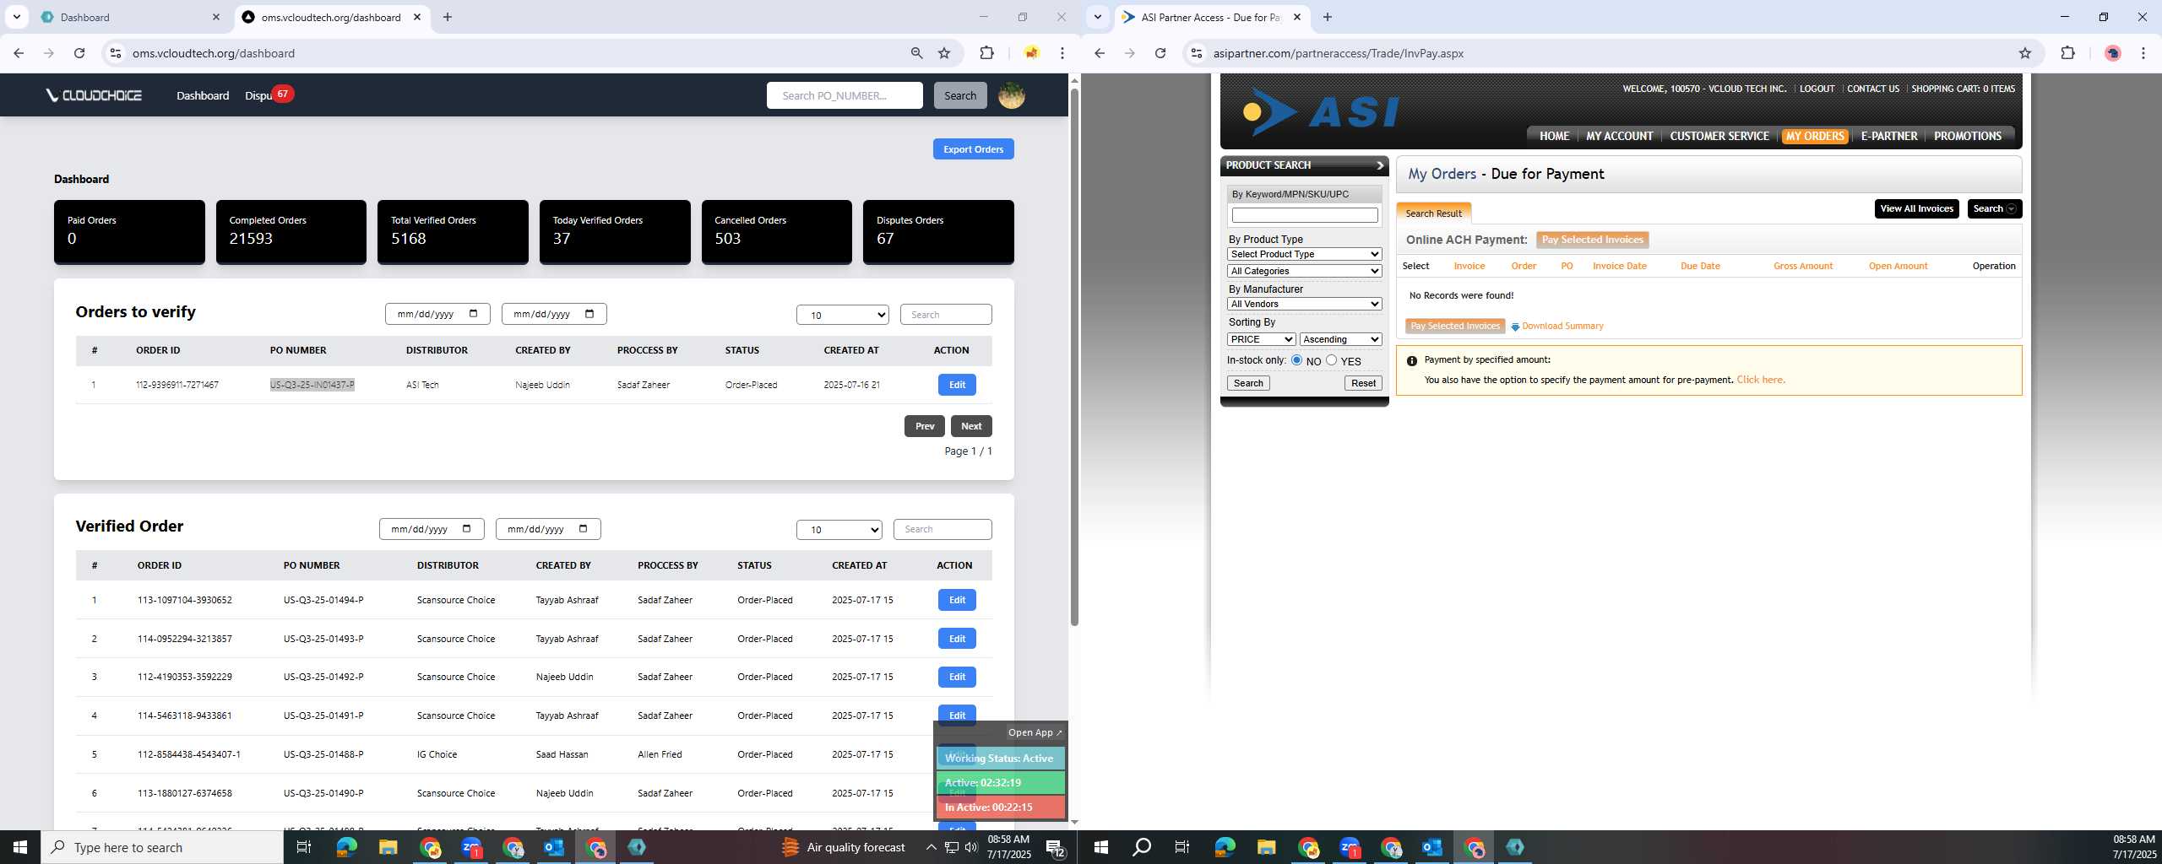Open Select Product Type dropdown
This screenshot has height=864, width=2162.
click(x=1304, y=254)
